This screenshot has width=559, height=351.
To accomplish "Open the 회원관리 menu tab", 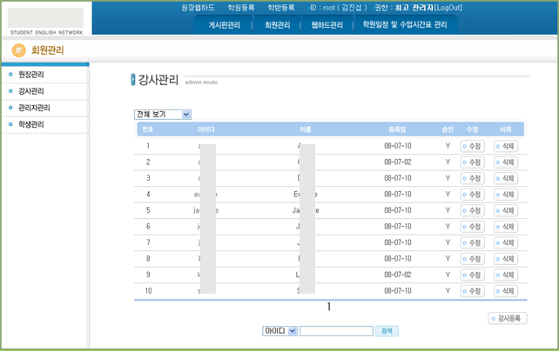I will tap(278, 25).
